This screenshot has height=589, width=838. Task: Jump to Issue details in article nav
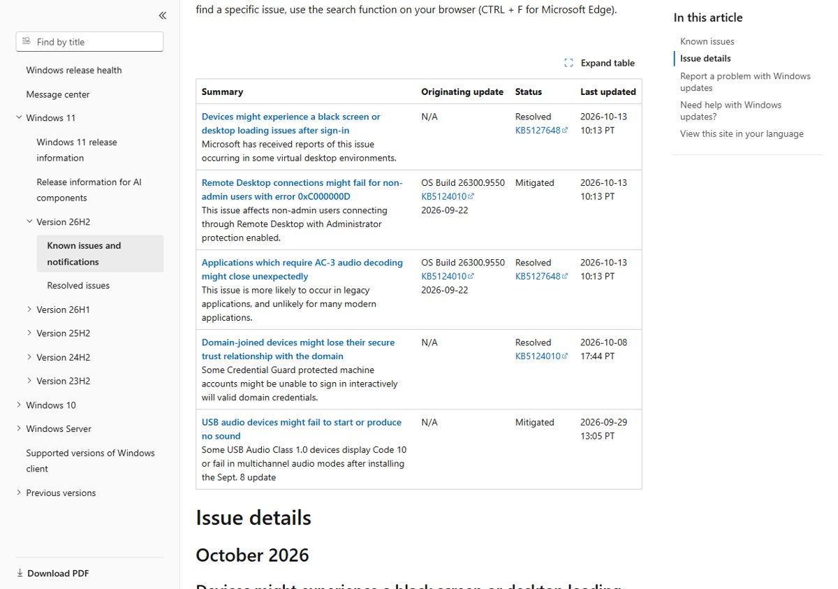click(x=705, y=59)
